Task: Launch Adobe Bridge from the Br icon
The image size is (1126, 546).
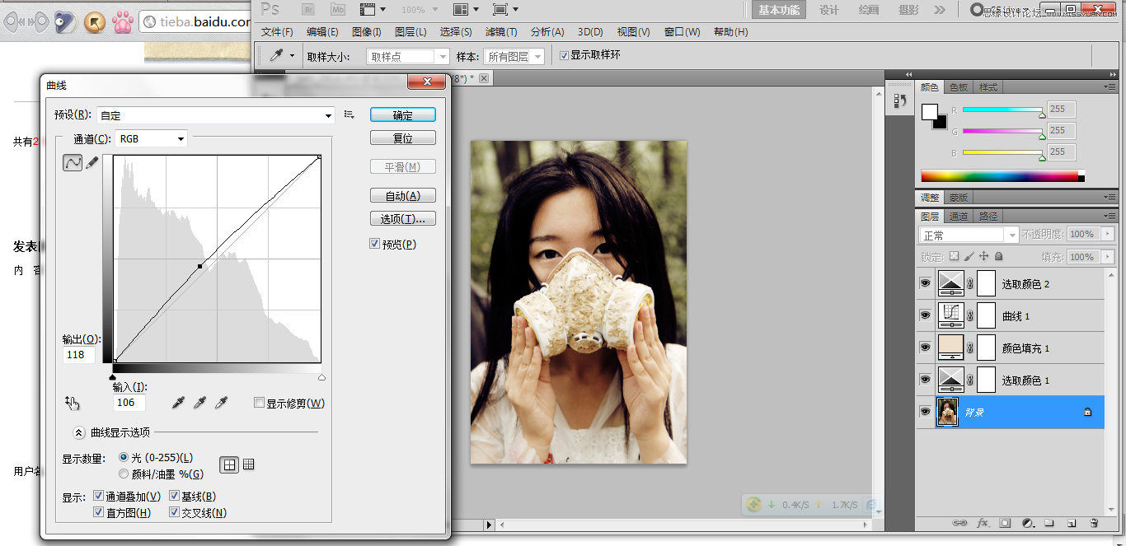Action: coord(307,10)
